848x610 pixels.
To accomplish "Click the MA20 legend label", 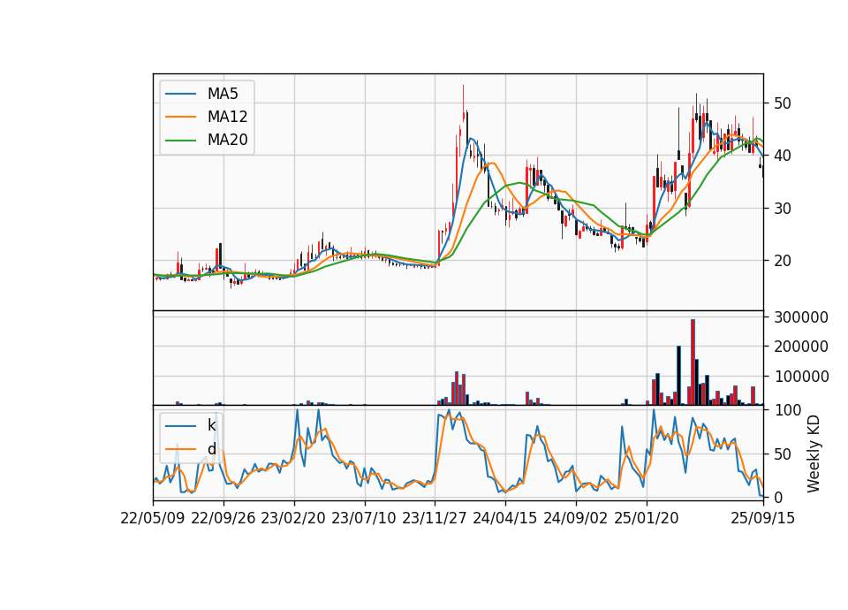I will [x=227, y=141].
